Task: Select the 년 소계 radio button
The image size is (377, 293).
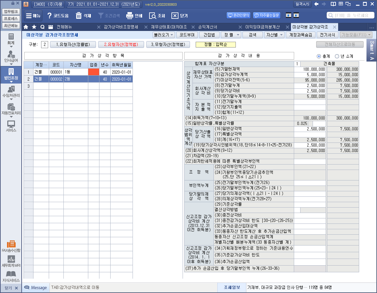Action: 337,56
